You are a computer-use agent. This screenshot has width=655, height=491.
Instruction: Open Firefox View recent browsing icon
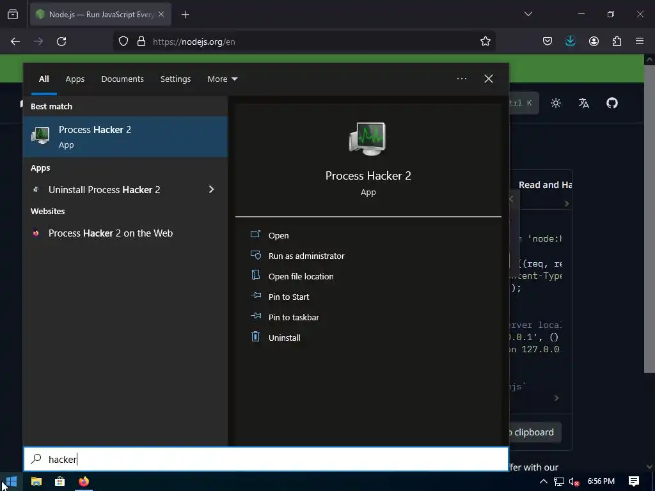tap(13, 14)
